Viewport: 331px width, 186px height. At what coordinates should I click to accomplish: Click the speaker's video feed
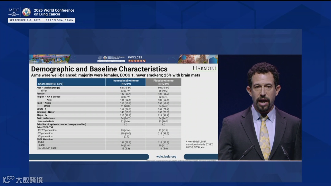click(260, 108)
